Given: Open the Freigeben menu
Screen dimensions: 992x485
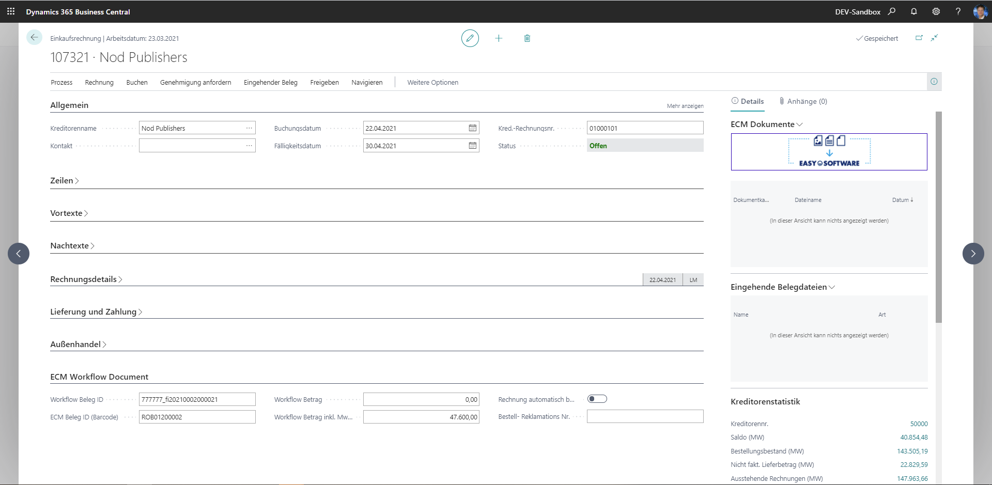Looking at the screenshot, I should point(324,83).
